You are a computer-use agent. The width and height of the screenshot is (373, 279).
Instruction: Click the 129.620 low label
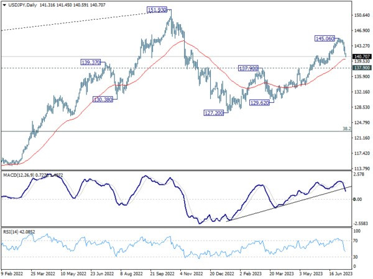pos(259,103)
